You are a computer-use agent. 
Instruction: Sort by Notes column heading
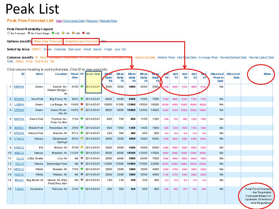tap(267, 74)
